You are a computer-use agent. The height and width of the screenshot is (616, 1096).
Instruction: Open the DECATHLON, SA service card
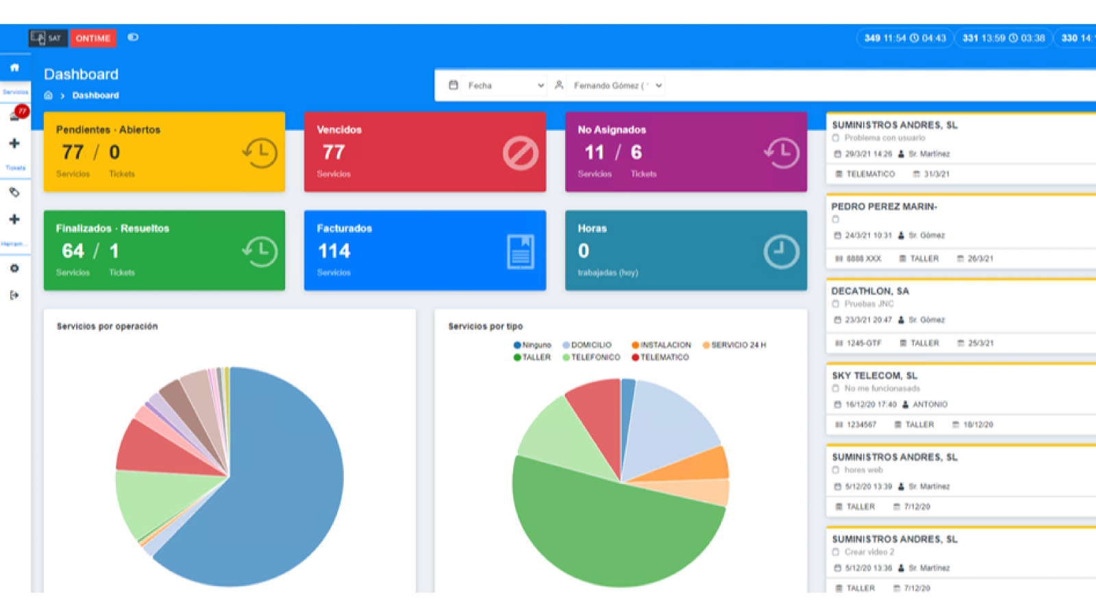959,316
